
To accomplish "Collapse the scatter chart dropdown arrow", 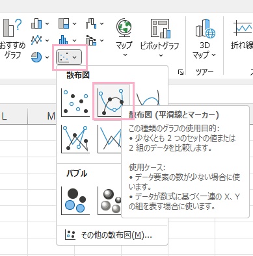I will pyautogui.click(x=75, y=57).
